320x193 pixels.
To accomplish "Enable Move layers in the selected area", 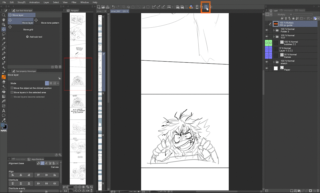I will click(x=12, y=92).
